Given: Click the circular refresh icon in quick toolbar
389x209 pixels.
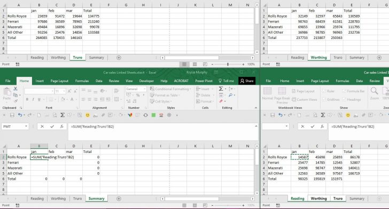Looking at the screenshot, I should pos(146,115).
